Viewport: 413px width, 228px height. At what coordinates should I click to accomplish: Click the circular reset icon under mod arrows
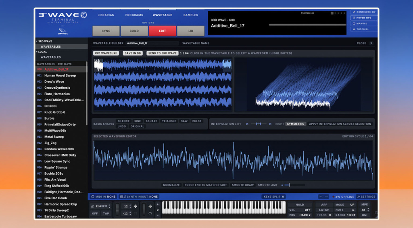point(150,213)
